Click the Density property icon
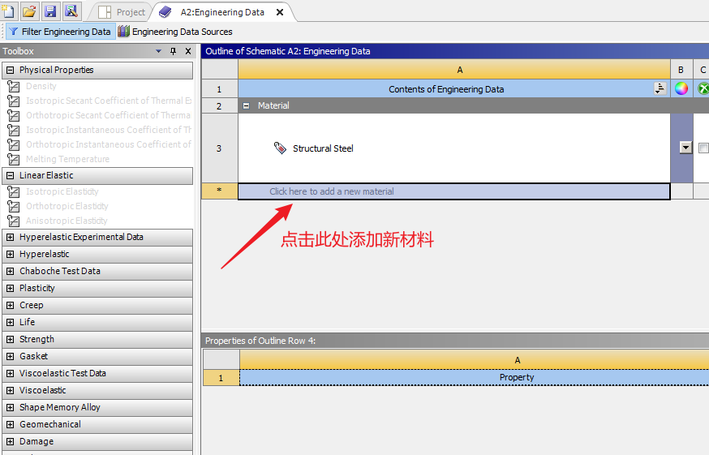The height and width of the screenshot is (455, 709). point(14,86)
